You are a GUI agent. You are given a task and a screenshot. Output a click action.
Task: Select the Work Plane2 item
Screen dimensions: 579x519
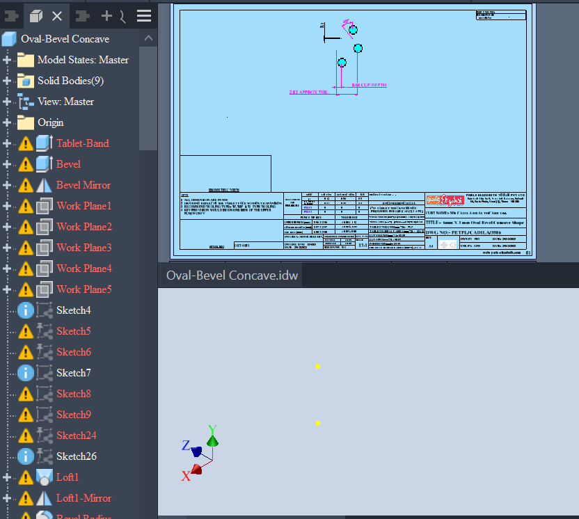coord(84,227)
